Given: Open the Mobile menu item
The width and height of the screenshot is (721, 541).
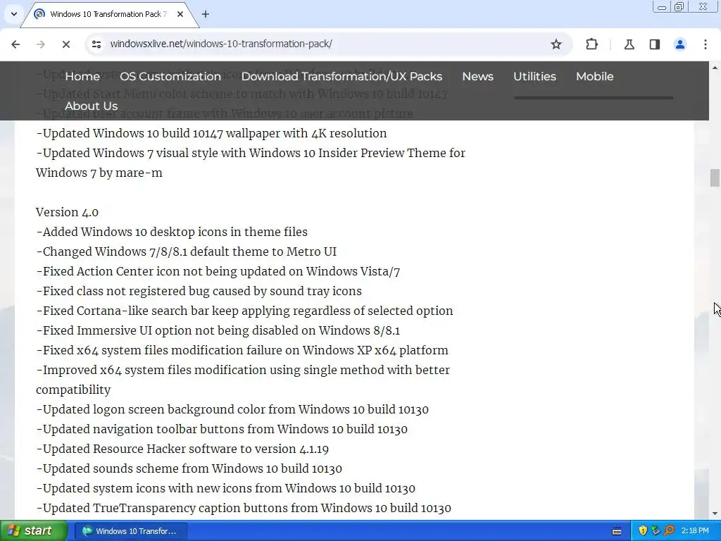Looking at the screenshot, I should click(594, 76).
